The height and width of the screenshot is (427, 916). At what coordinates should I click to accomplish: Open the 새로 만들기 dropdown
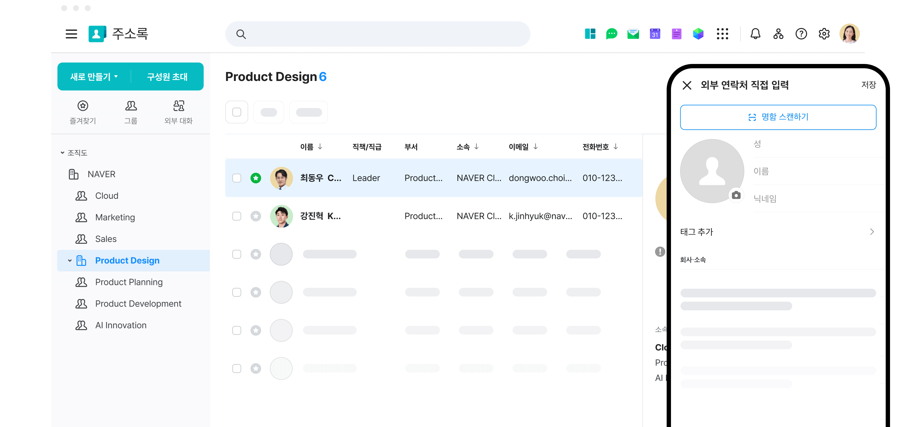94,77
